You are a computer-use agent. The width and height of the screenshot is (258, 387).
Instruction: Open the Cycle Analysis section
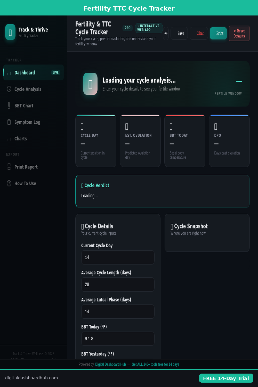(x=28, y=89)
